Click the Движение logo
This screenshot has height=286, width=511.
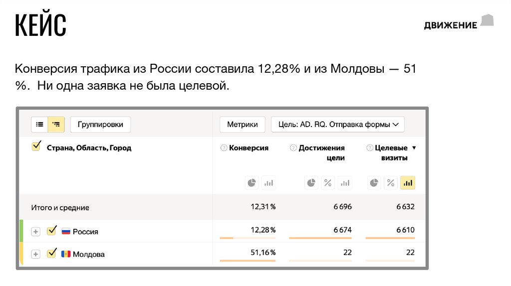click(x=459, y=23)
